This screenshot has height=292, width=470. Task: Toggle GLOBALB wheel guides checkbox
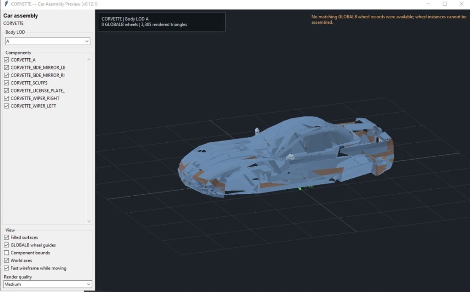pyautogui.click(x=6, y=245)
